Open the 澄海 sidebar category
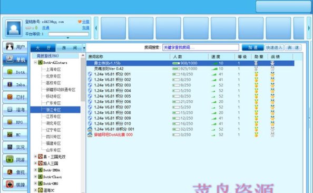Viewport: 313px width, 193px height. pos(15,110)
